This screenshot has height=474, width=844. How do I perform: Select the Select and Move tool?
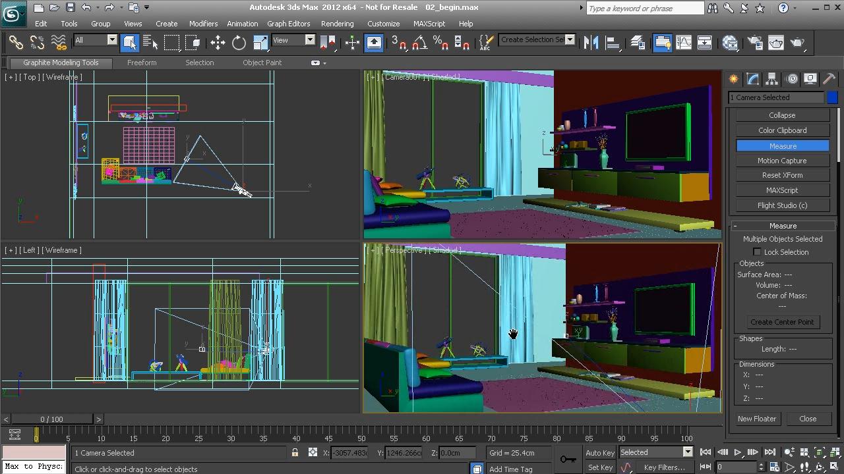coord(218,43)
